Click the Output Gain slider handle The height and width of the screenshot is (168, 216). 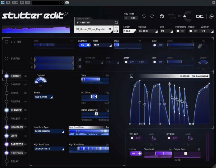coord(186,153)
